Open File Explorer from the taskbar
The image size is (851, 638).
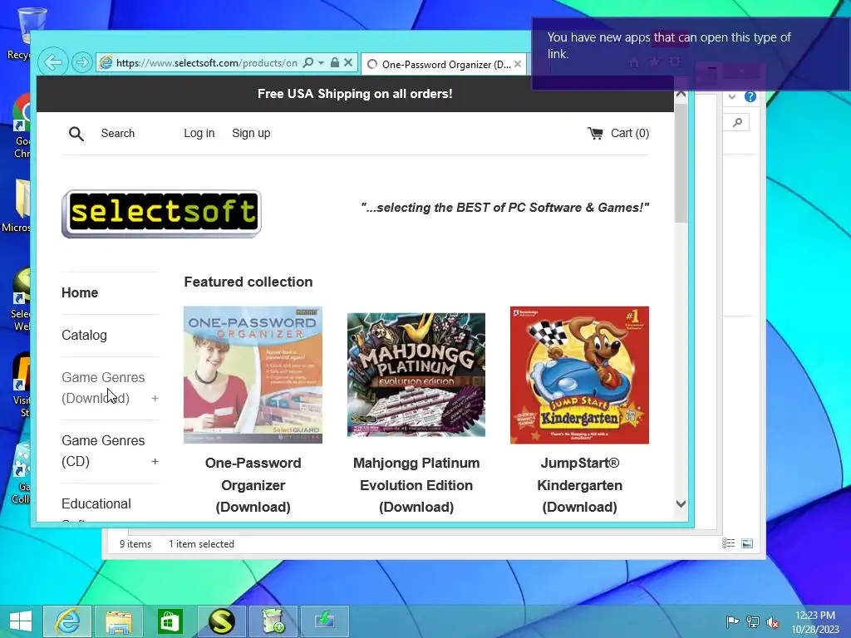[119, 621]
